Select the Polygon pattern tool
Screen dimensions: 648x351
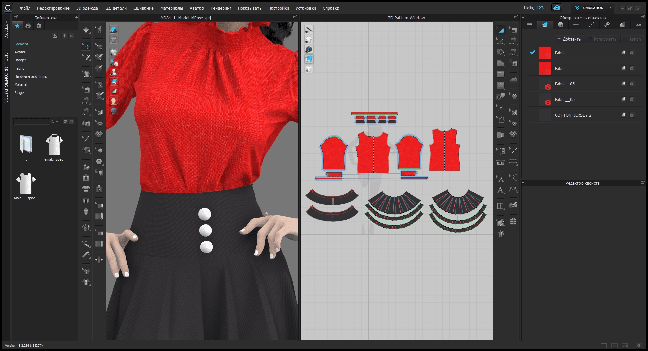click(501, 63)
